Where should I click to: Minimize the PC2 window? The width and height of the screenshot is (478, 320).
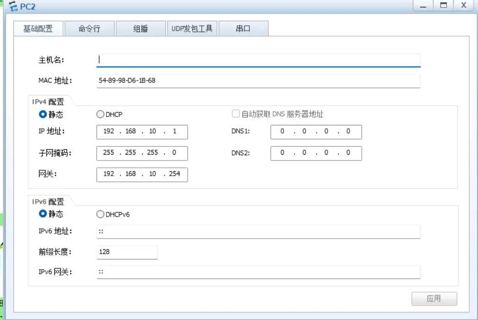pos(423,5)
